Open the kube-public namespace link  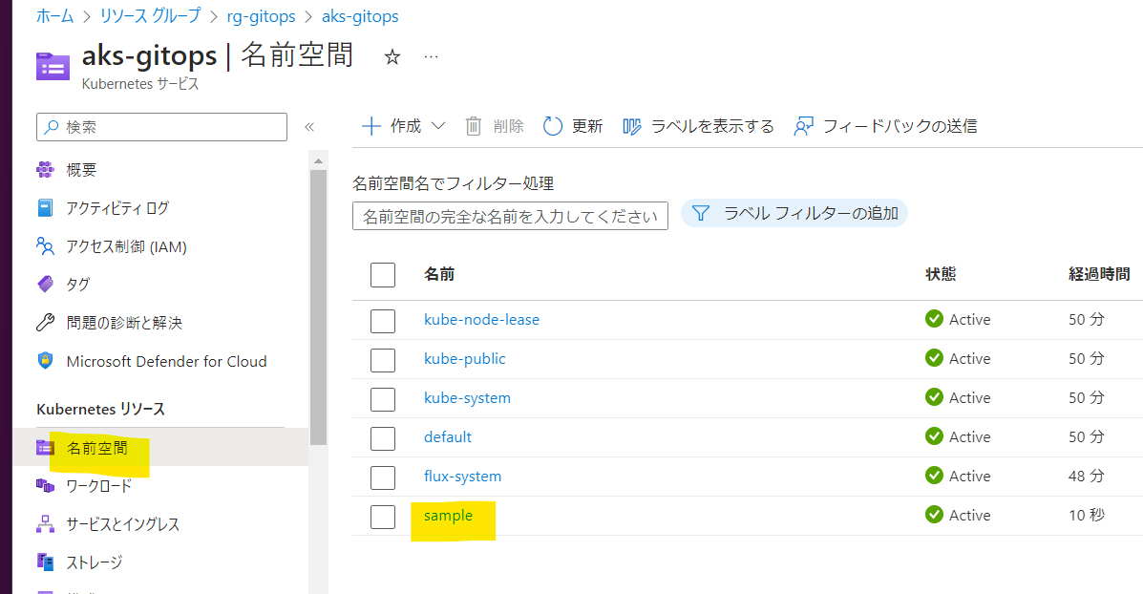464,358
